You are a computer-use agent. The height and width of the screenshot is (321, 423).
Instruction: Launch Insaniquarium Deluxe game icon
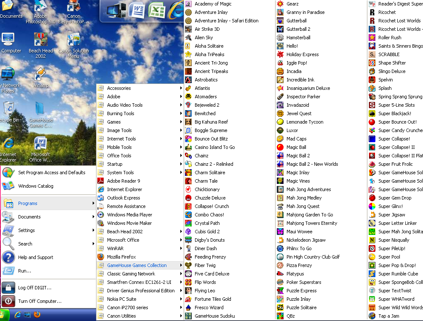(x=280, y=88)
